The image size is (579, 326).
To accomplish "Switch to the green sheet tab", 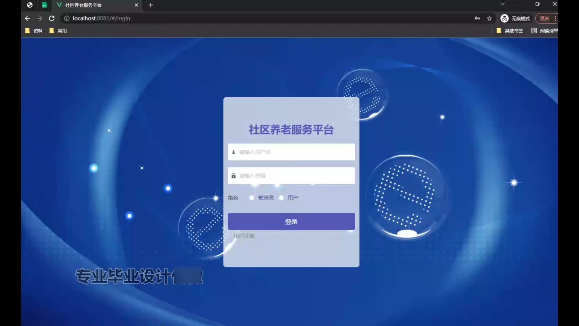I will tap(44, 5).
